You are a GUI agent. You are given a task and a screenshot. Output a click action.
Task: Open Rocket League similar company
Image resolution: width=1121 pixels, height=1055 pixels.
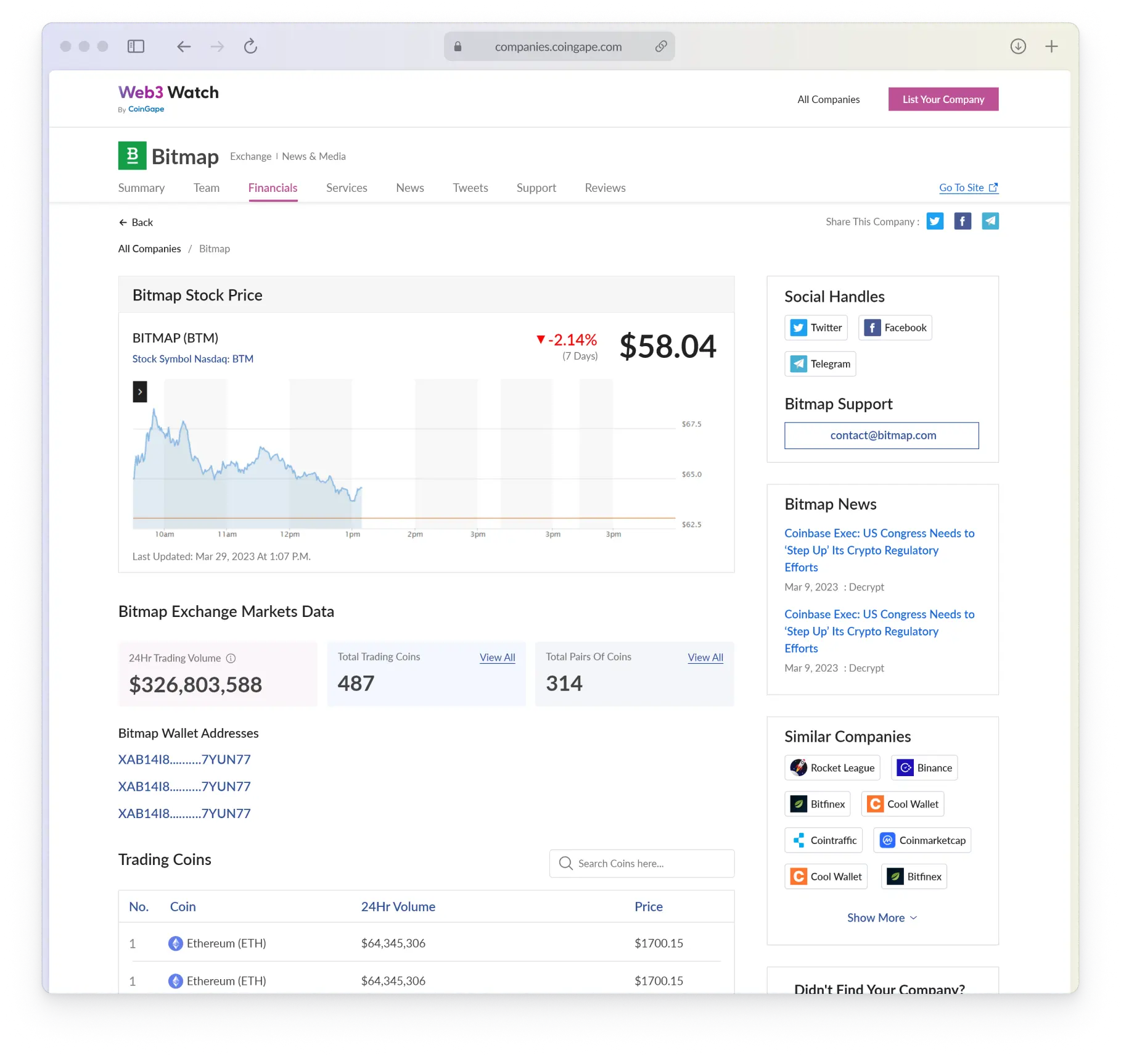[832, 767]
